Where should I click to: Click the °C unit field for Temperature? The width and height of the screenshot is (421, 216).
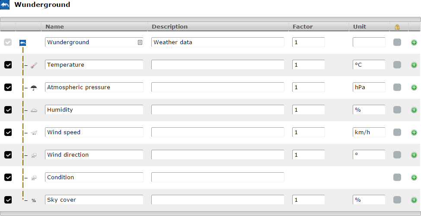369,65
